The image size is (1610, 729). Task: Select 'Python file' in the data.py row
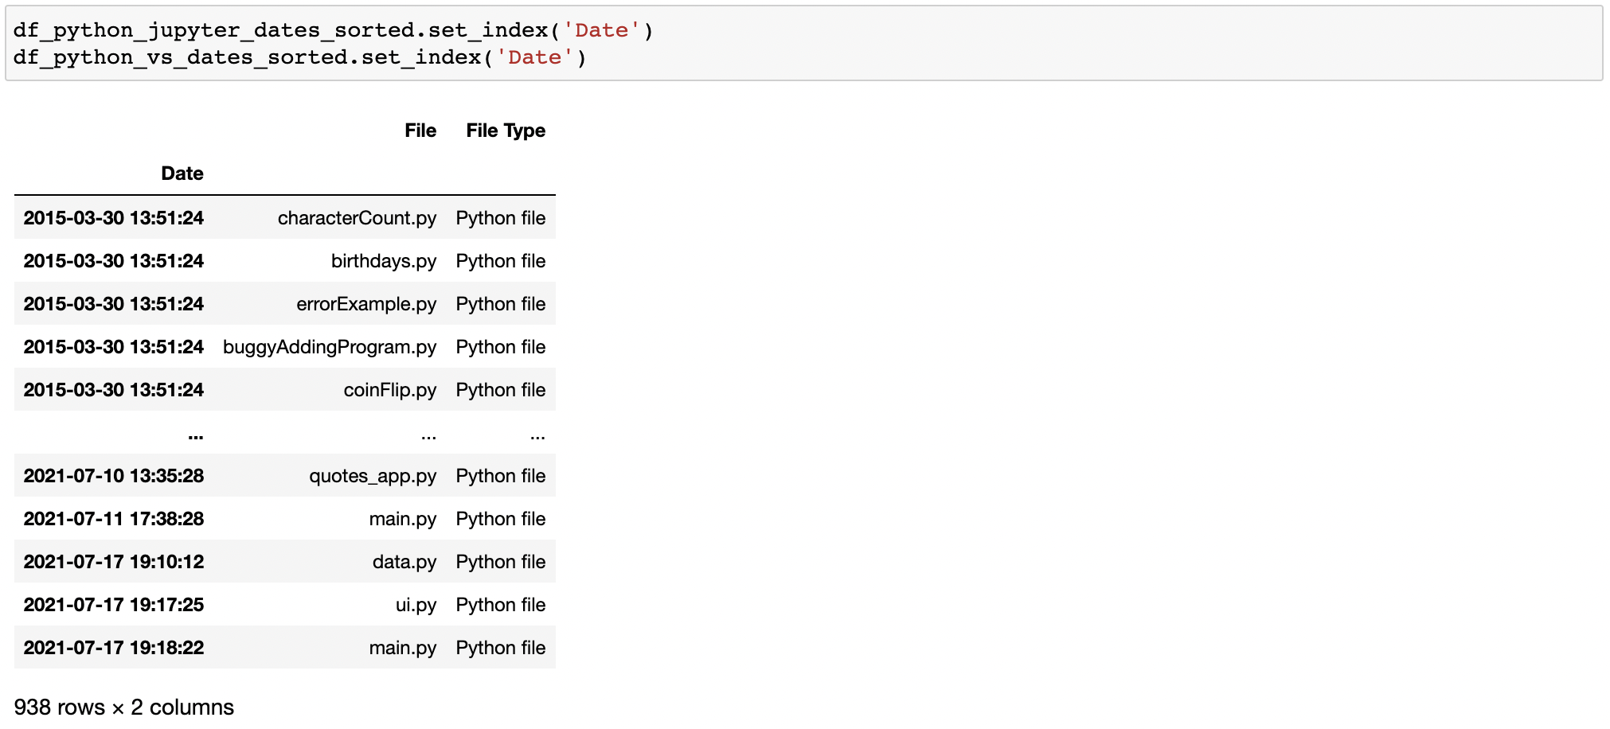501,562
